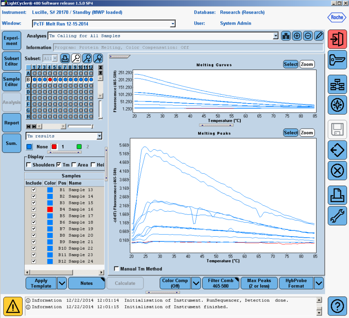Open the Tm results dropdown
This screenshot has height=318, width=349.
(100, 136)
